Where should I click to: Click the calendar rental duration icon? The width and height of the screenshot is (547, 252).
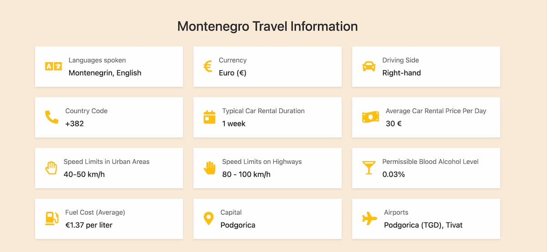click(x=209, y=117)
